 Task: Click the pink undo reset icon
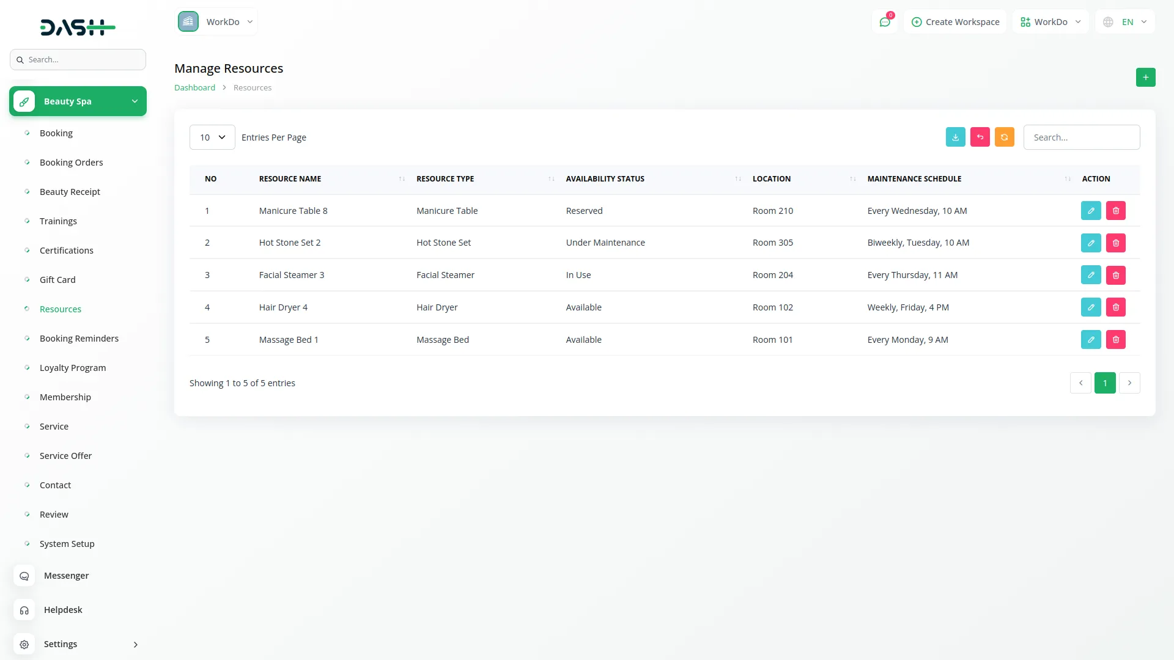click(x=980, y=137)
